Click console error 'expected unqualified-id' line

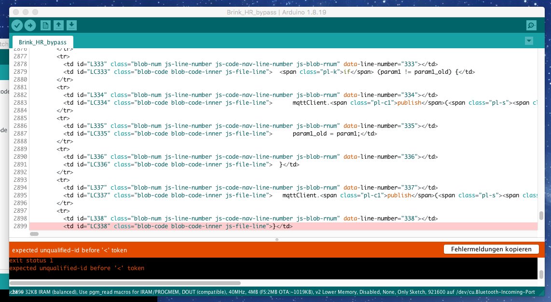coord(77,268)
